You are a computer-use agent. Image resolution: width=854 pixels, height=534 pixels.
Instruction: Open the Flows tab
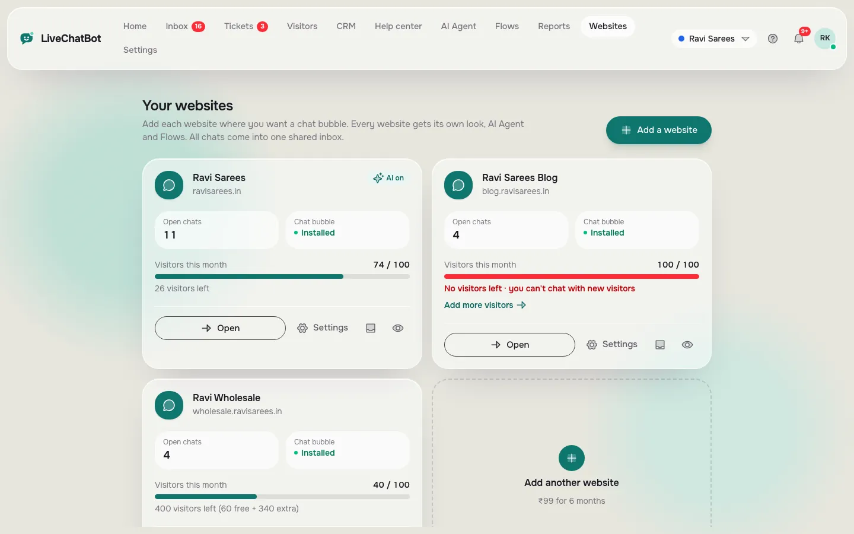coord(507,26)
